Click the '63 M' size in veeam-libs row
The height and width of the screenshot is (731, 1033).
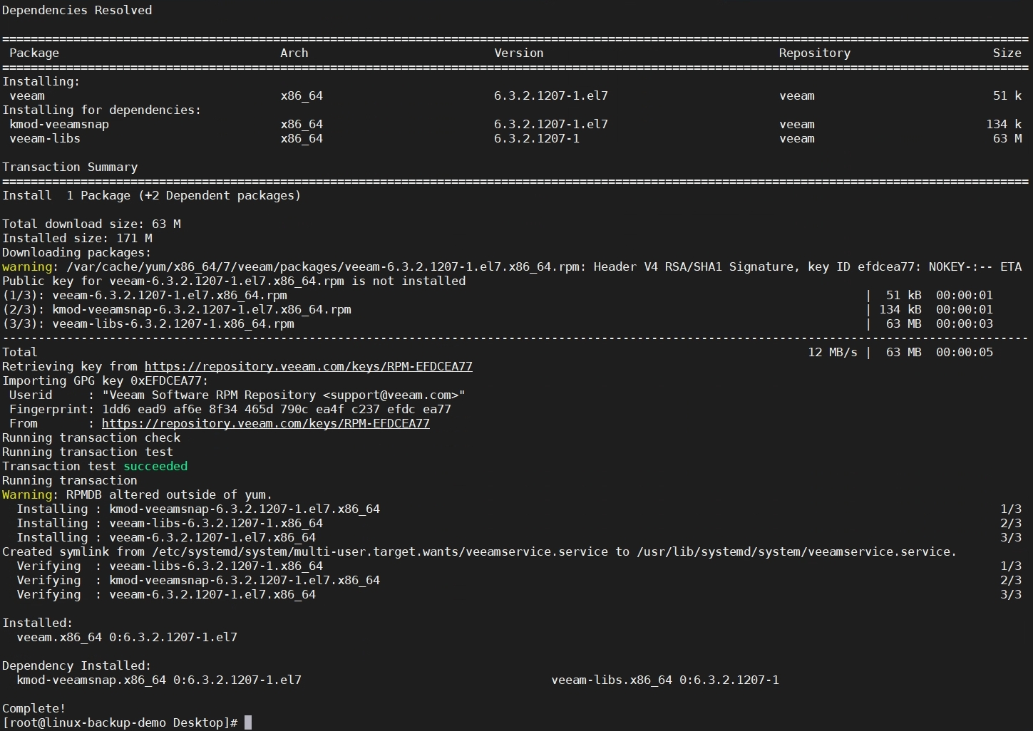click(1007, 138)
